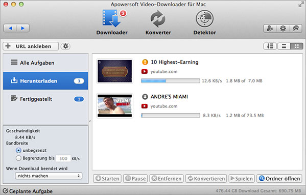Click the 8.44 KB/s Geschwindigkeit value
The image size is (306, 195).
pyautogui.click(x=25, y=137)
